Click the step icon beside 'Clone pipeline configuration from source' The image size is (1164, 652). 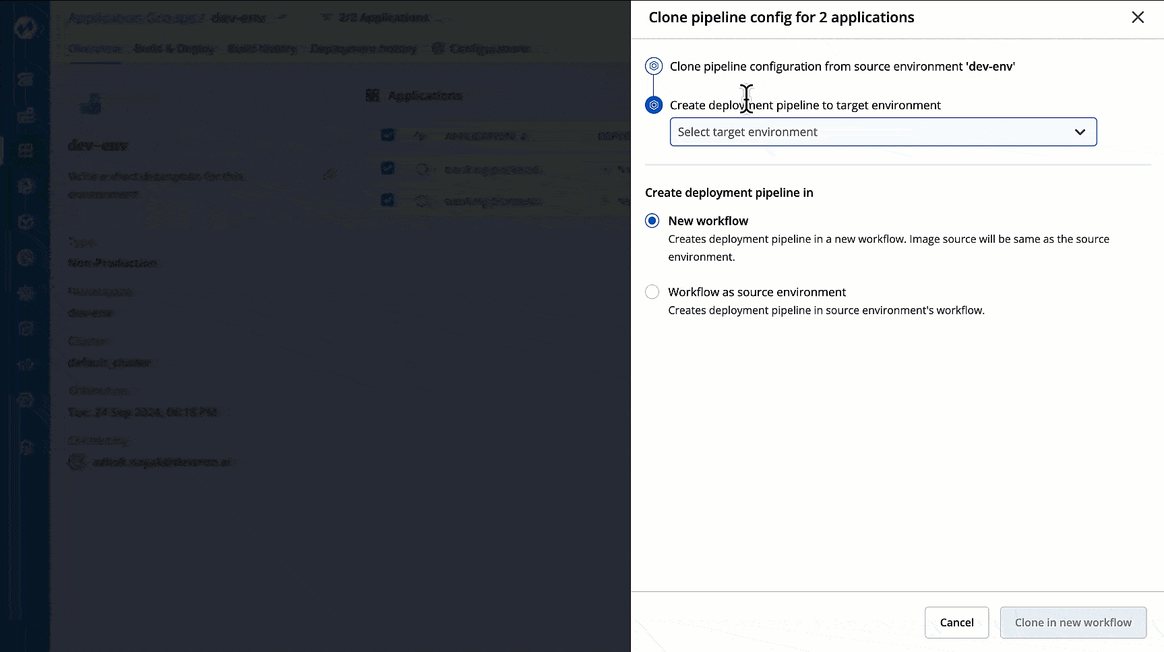point(654,66)
